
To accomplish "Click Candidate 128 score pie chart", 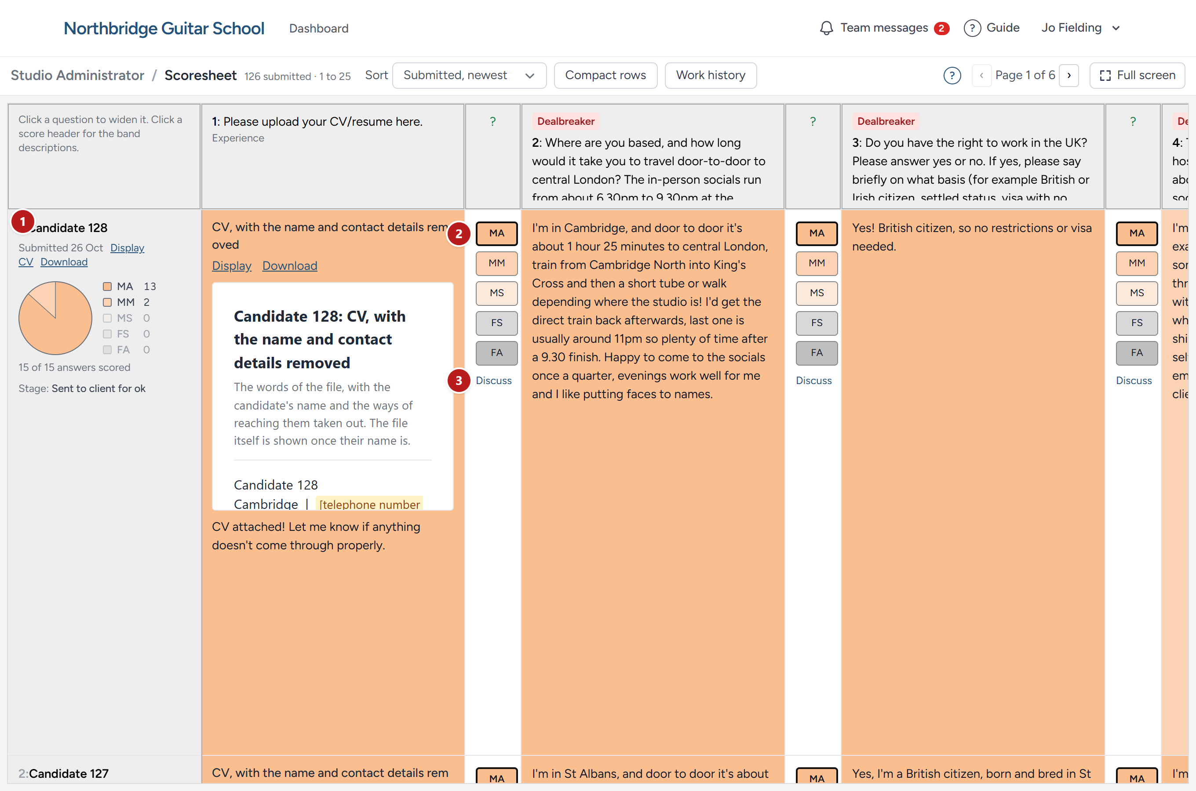I will click(x=55, y=318).
